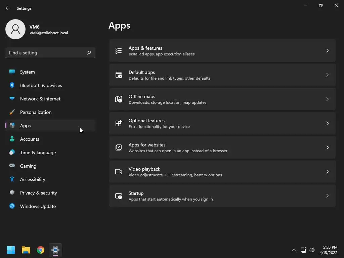The width and height of the screenshot is (344, 258).
Task: Click the Video playback camera icon
Action: click(x=119, y=172)
